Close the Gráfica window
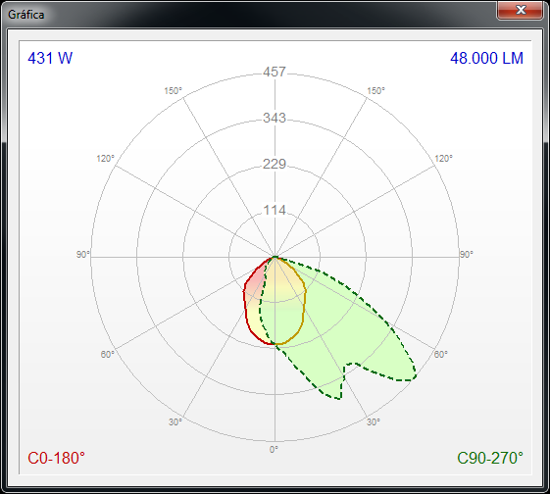 (521, 11)
